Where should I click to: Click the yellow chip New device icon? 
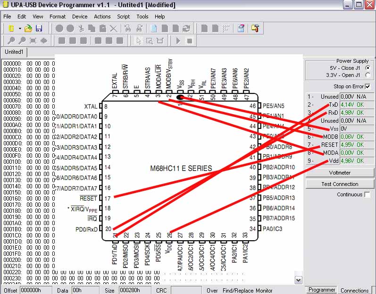(x=11, y=28)
